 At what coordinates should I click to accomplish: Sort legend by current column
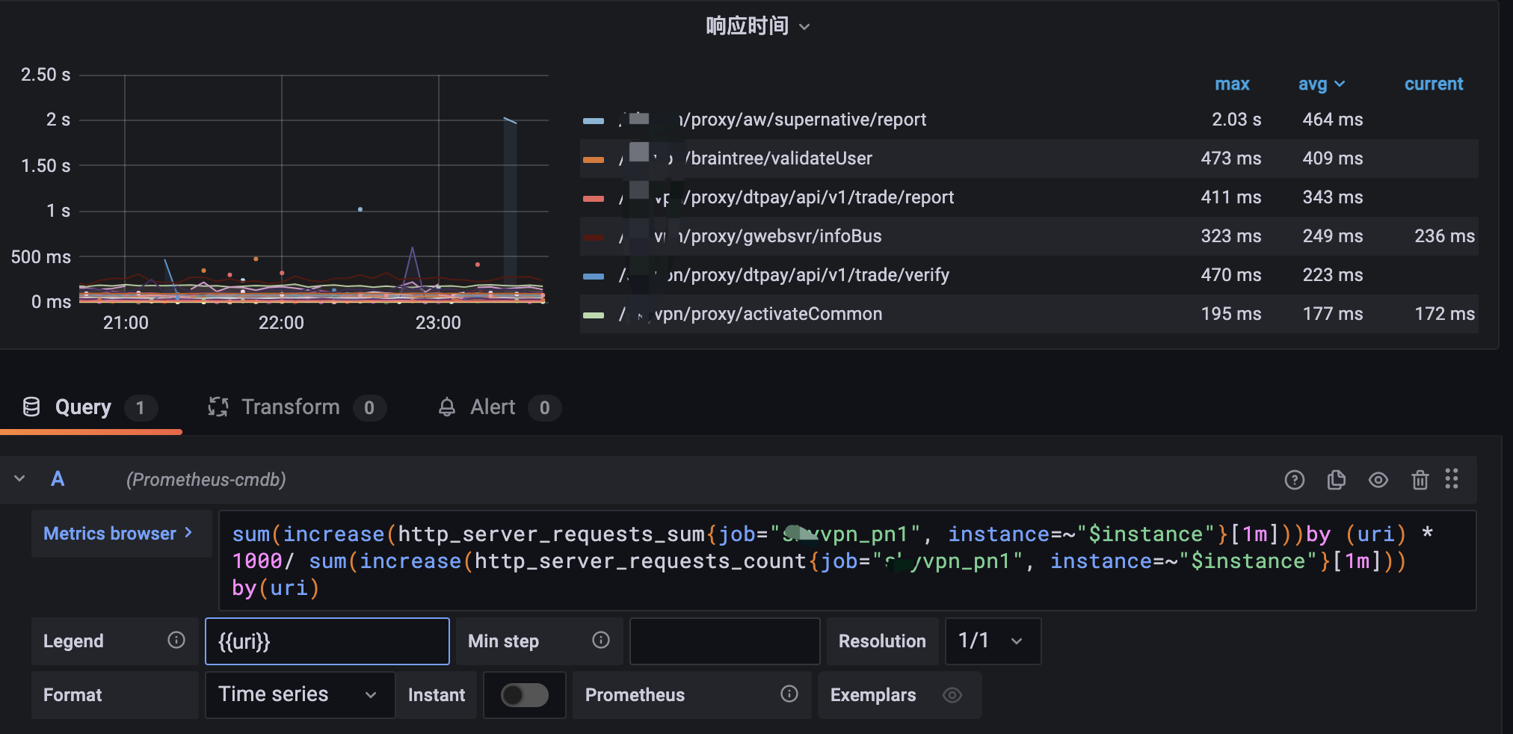pyautogui.click(x=1433, y=84)
